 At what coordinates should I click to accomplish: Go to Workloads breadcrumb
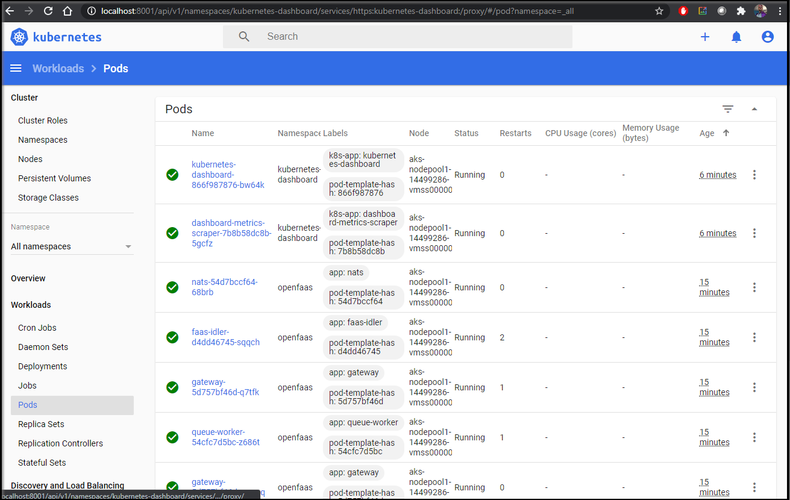[58, 68]
